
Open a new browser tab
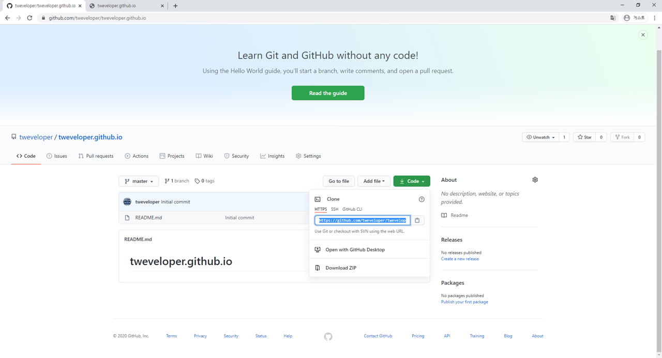[175, 6]
